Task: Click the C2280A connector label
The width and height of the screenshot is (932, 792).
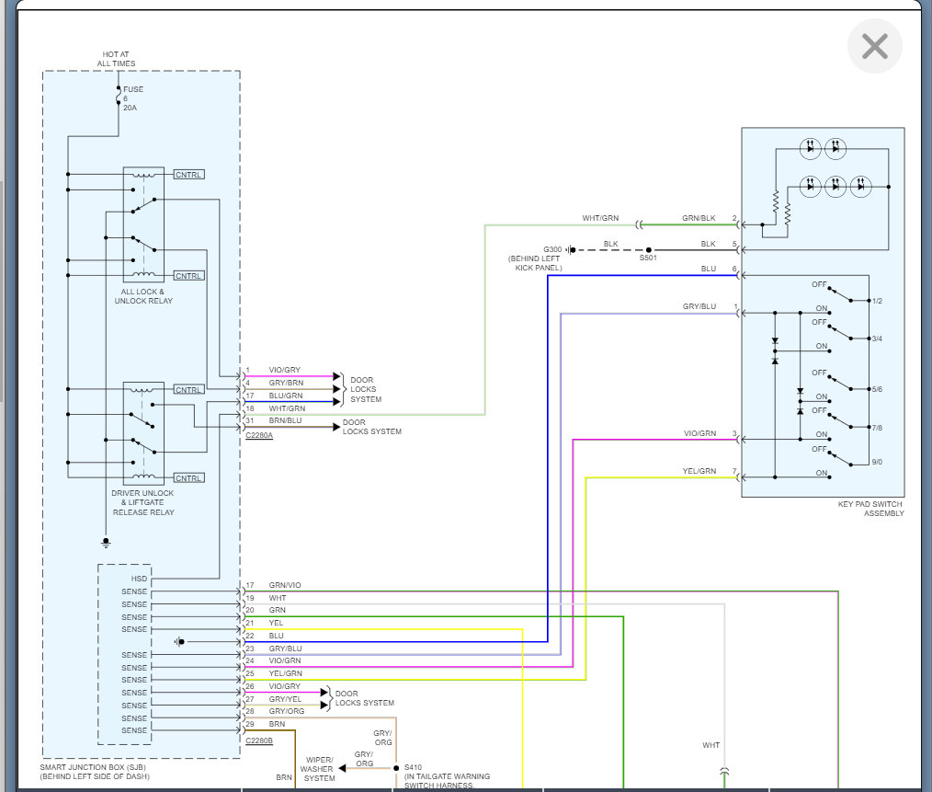Action: coord(259,435)
